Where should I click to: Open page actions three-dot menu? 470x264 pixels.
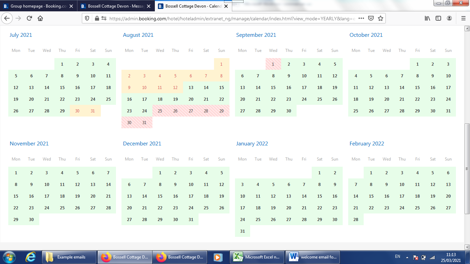(361, 18)
